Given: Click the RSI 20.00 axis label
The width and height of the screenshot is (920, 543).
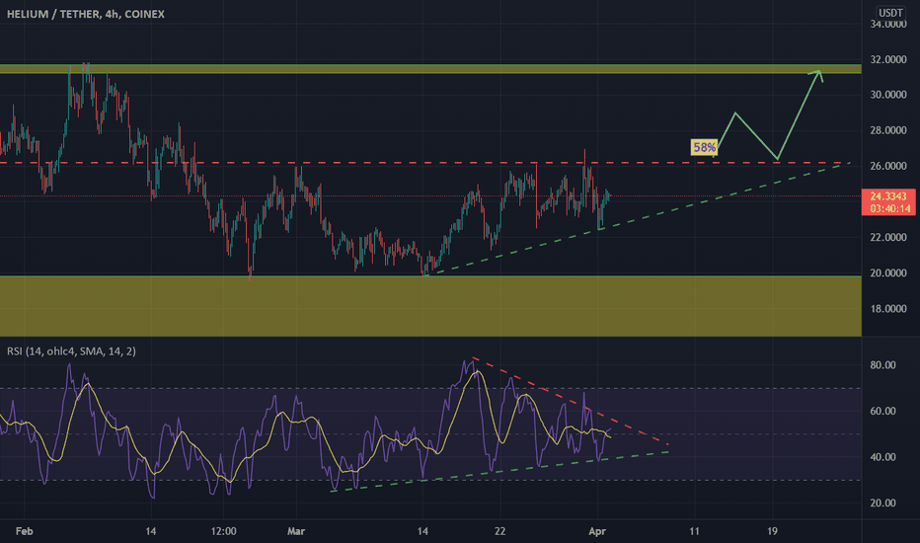Looking at the screenshot, I should click(x=882, y=504).
